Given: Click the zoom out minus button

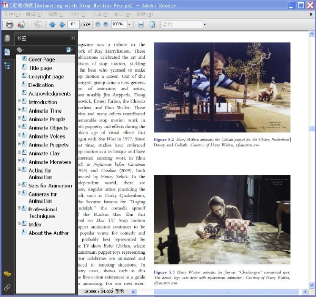Looking at the screenshot, I should point(98,24).
